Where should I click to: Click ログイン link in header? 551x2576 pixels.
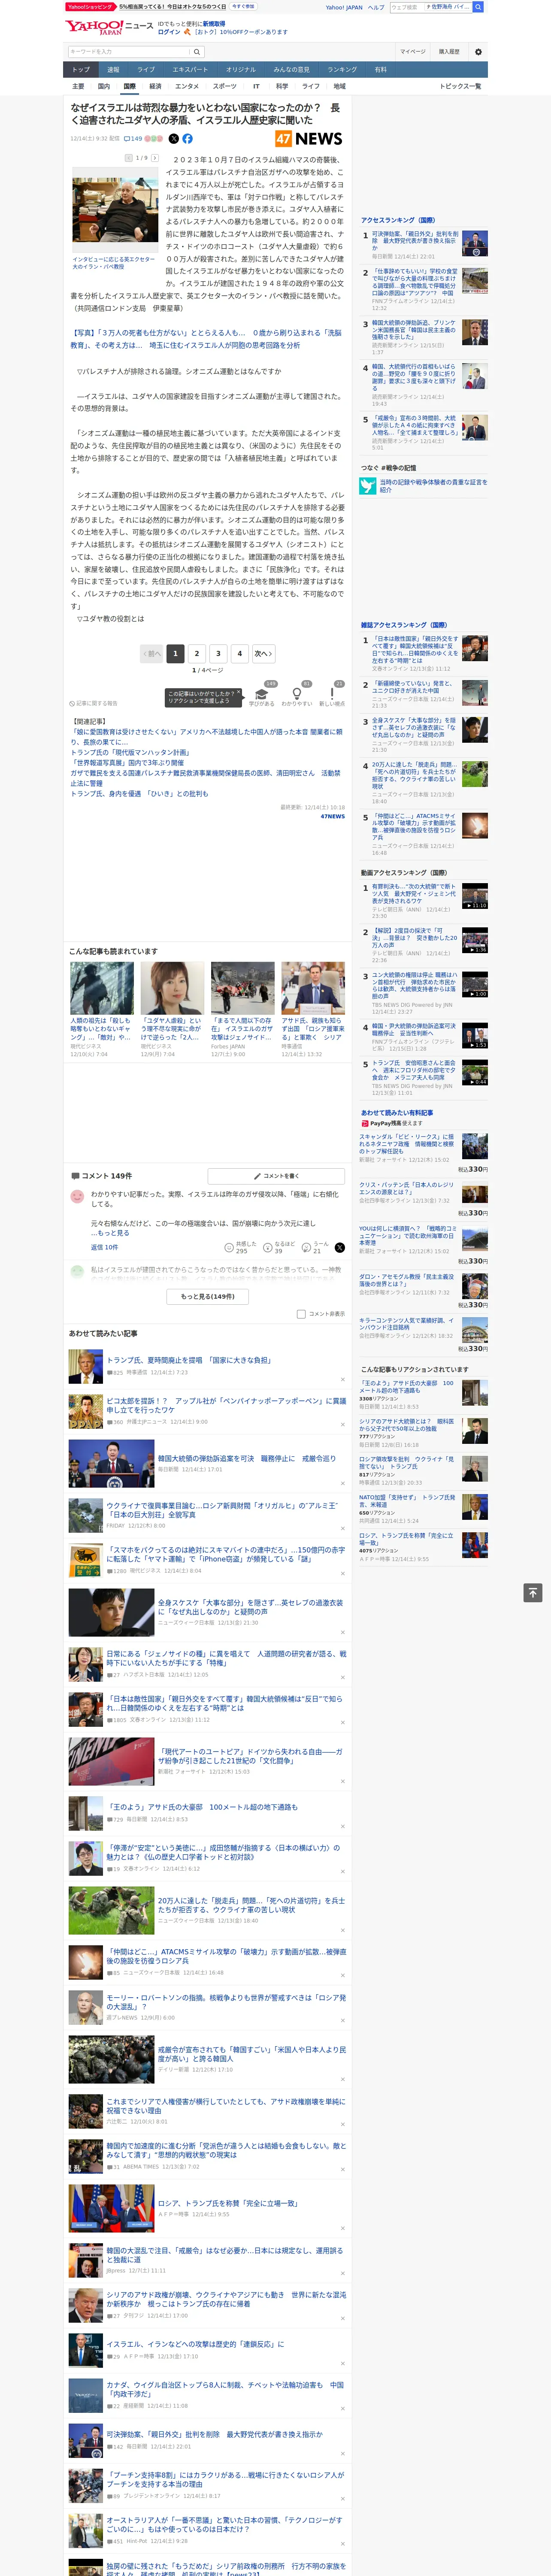click(169, 32)
